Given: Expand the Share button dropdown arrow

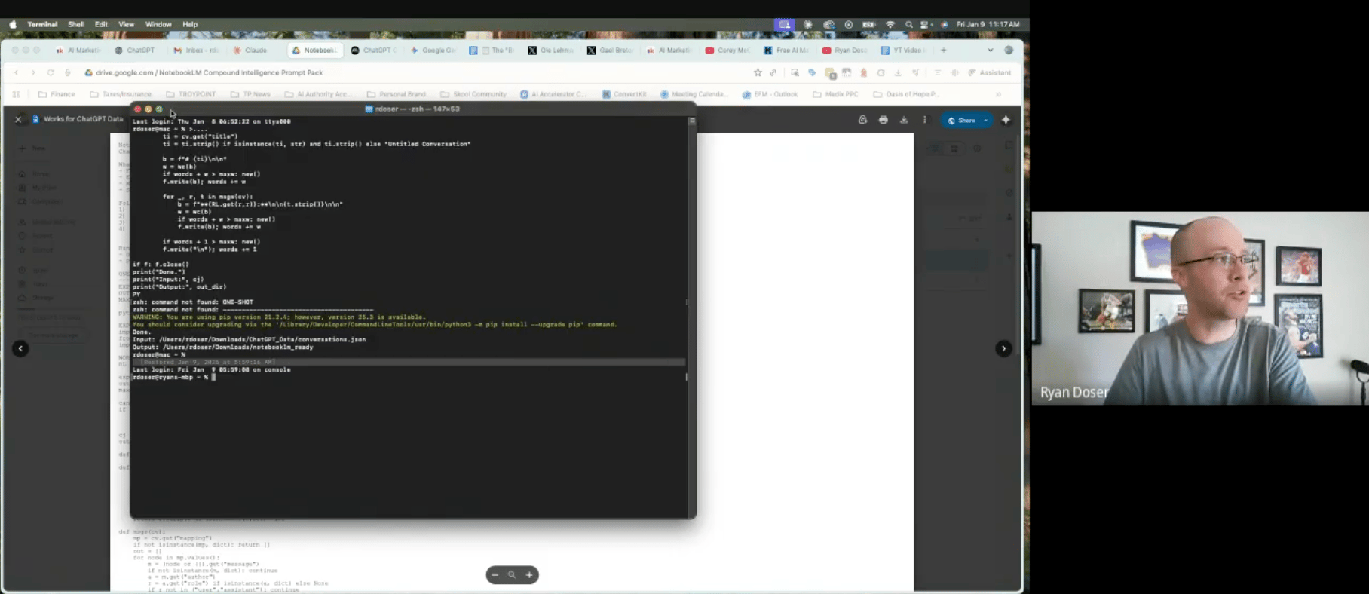Looking at the screenshot, I should 985,121.
